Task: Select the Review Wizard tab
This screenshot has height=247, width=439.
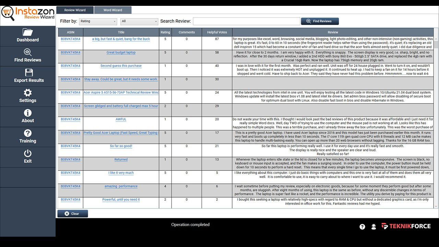Action: pos(75,10)
